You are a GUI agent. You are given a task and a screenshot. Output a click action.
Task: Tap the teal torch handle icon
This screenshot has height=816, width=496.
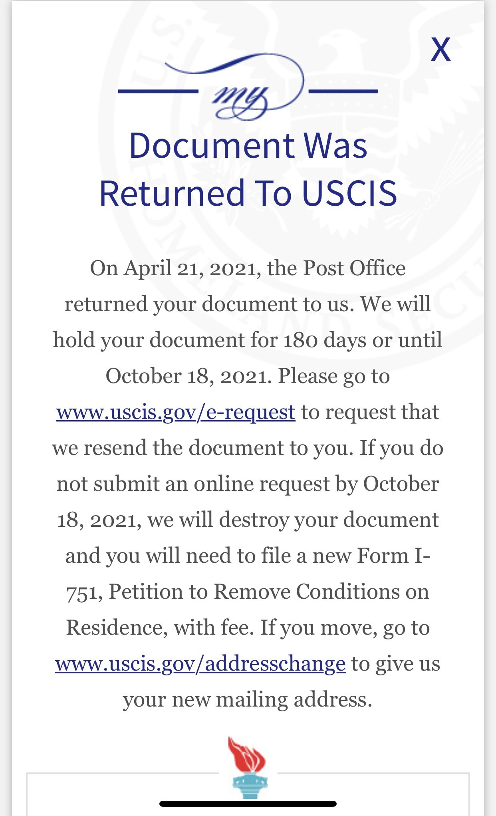point(250,786)
